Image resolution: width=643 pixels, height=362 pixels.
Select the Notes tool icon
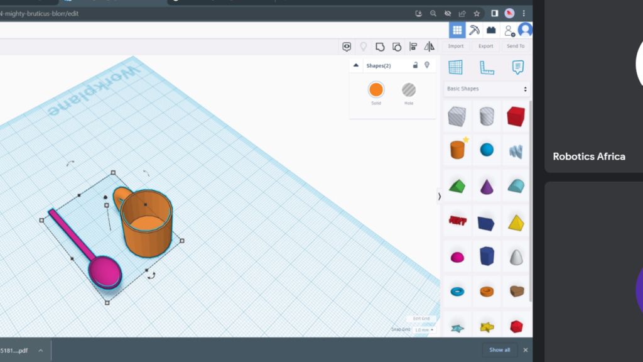click(517, 67)
